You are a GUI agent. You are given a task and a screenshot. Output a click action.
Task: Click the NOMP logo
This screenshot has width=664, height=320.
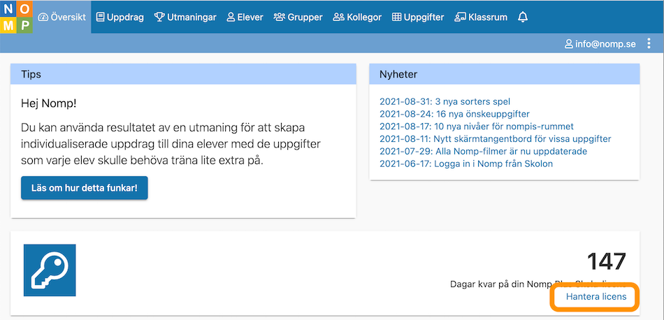tap(16, 17)
